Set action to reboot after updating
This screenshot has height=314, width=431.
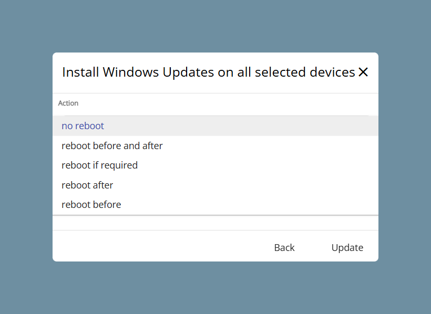point(215,185)
